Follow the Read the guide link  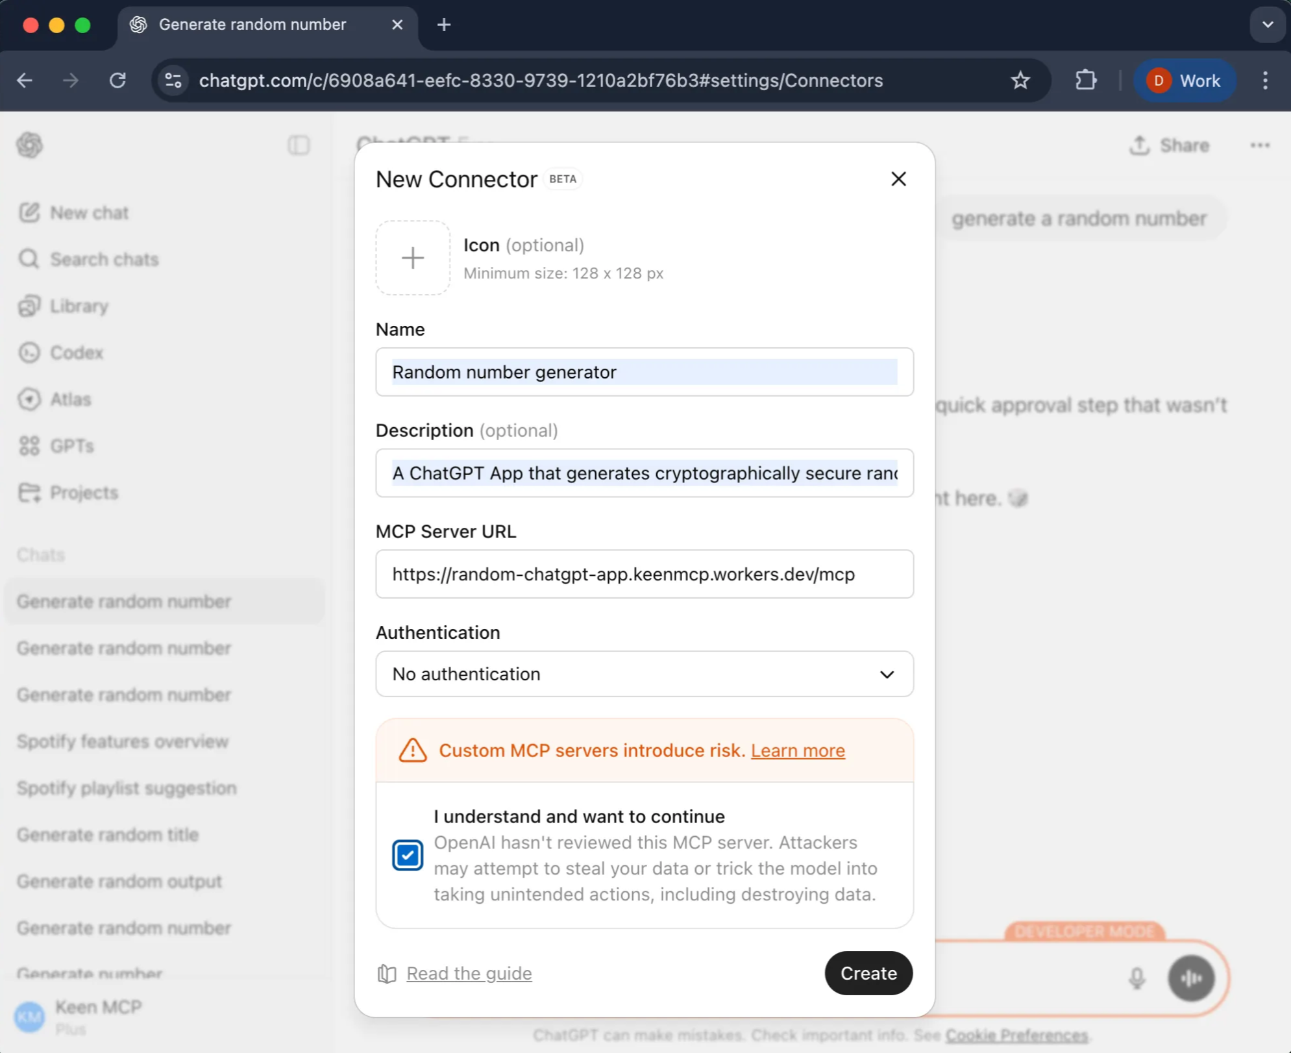click(x=469, y=973)
